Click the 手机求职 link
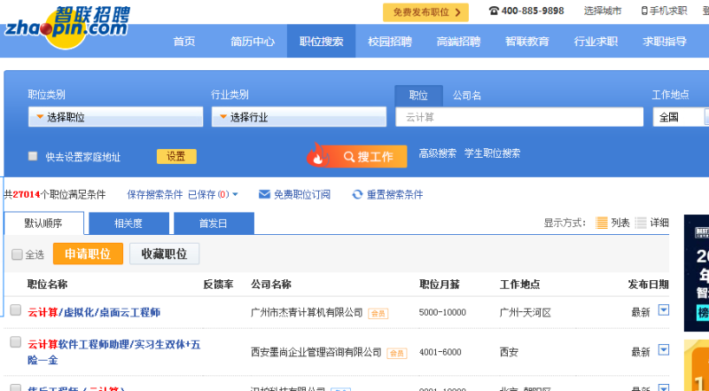Viewport: 709px width, 391px height. [668, 11]
